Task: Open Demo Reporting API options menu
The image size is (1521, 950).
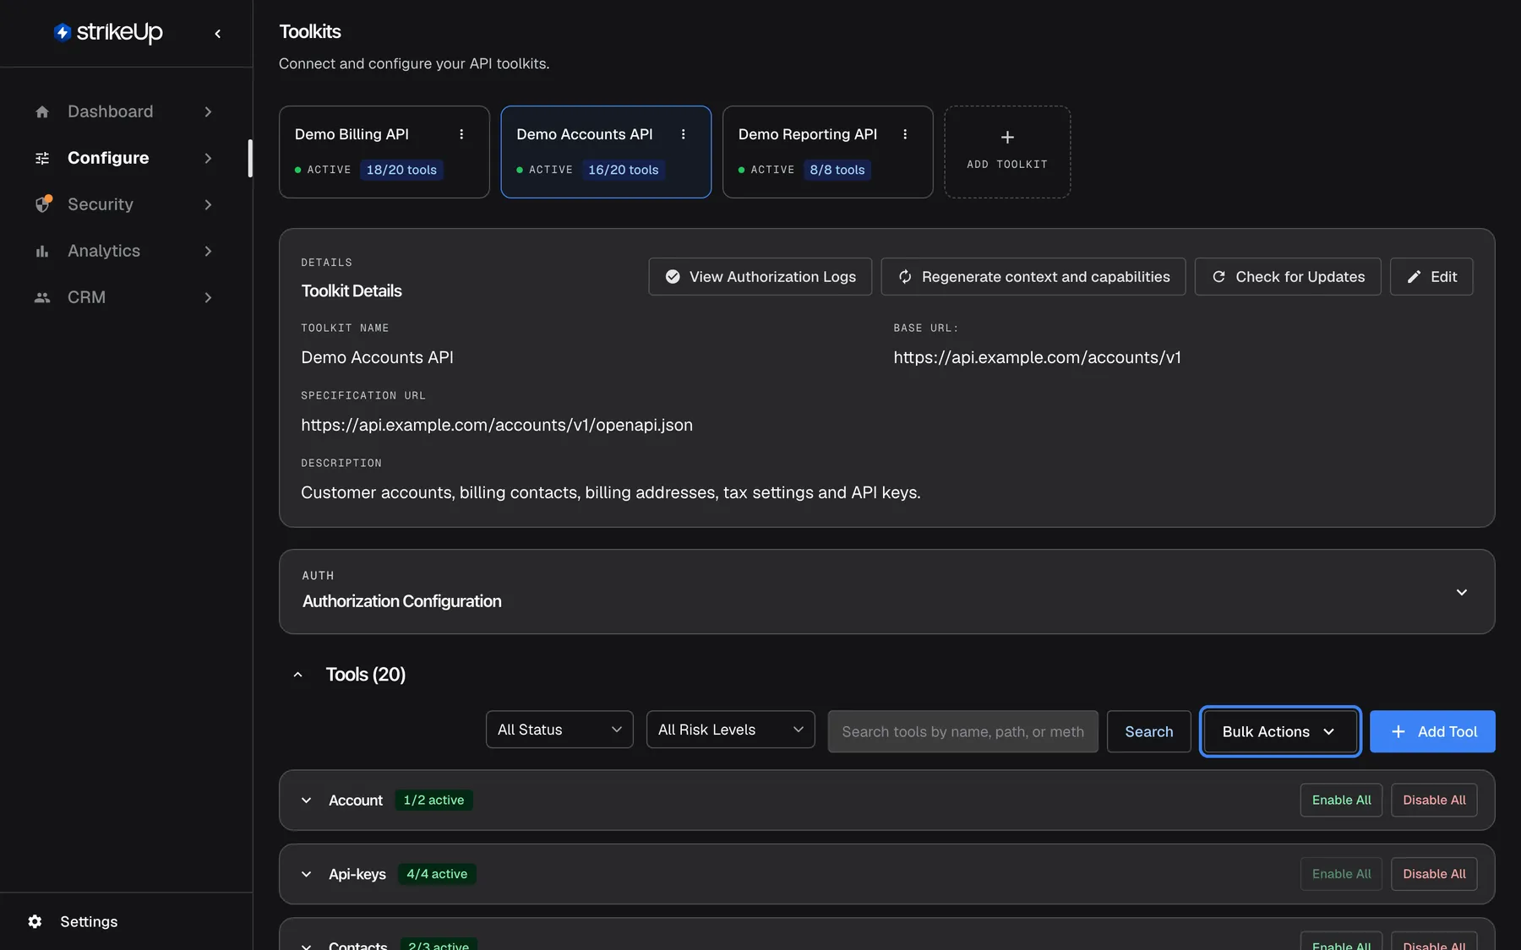Action: [905, 134]
